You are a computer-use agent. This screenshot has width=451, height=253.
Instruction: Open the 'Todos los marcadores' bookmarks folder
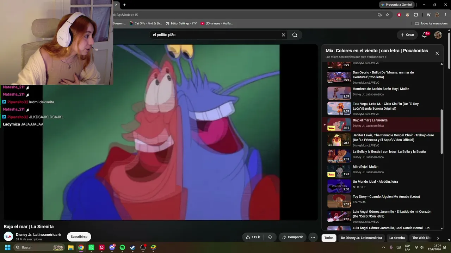tap(431, 24)
